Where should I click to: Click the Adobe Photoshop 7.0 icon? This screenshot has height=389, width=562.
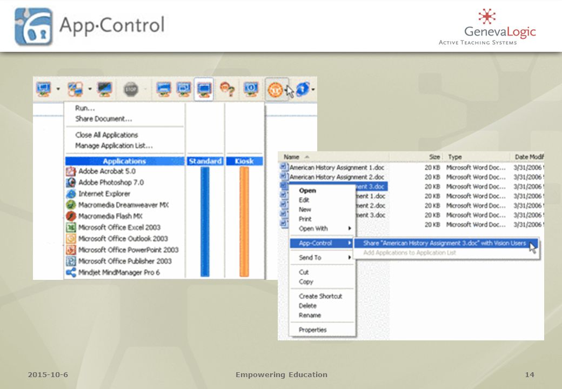[x=71, y=183]
